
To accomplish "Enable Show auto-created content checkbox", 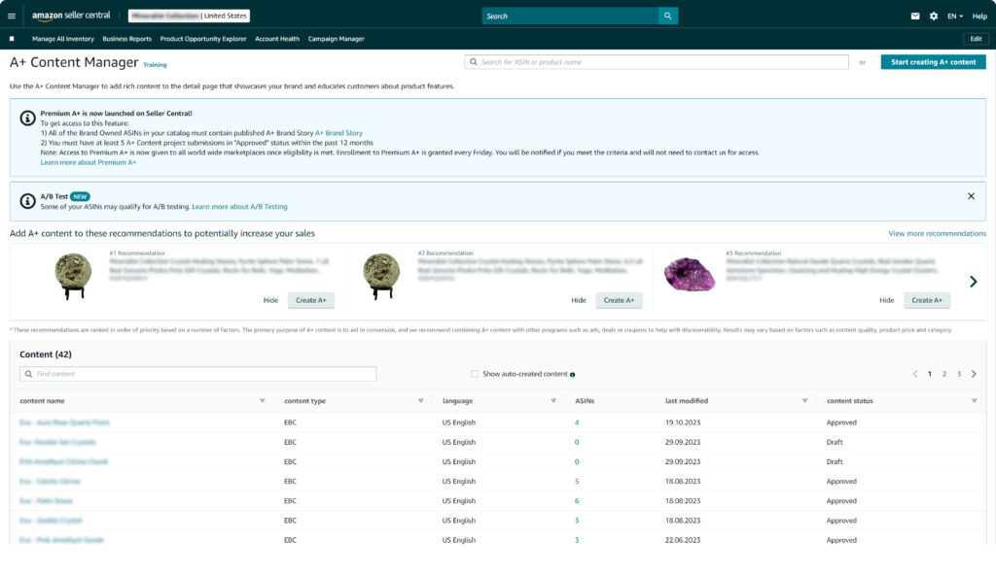I will (475, 374).
